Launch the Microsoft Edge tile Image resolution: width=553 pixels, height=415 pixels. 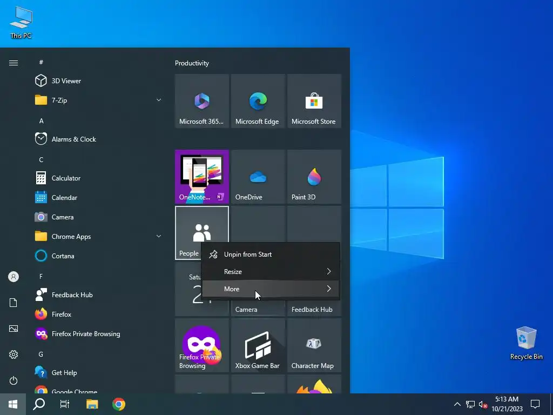click(x=258, y=101)
